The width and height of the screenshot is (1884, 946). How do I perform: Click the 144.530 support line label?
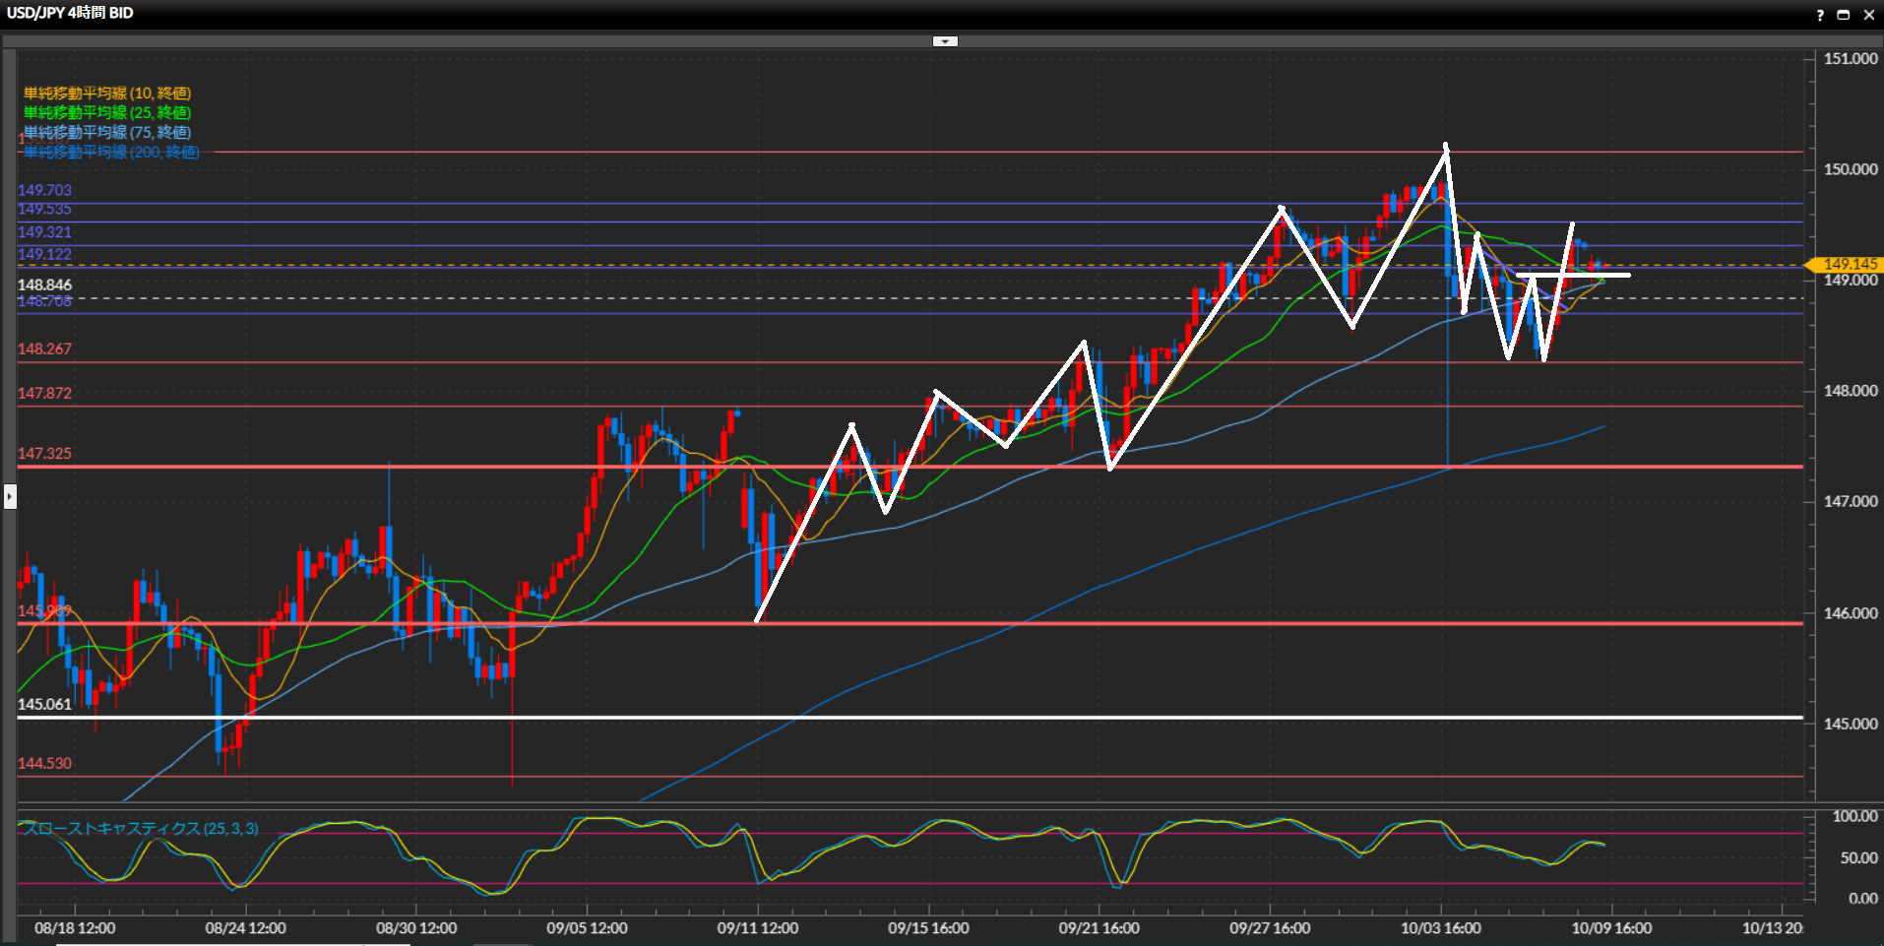[x=44, y=763]
